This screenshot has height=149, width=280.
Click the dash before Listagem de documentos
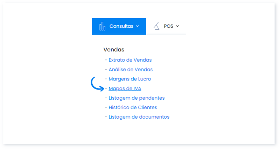106,117
